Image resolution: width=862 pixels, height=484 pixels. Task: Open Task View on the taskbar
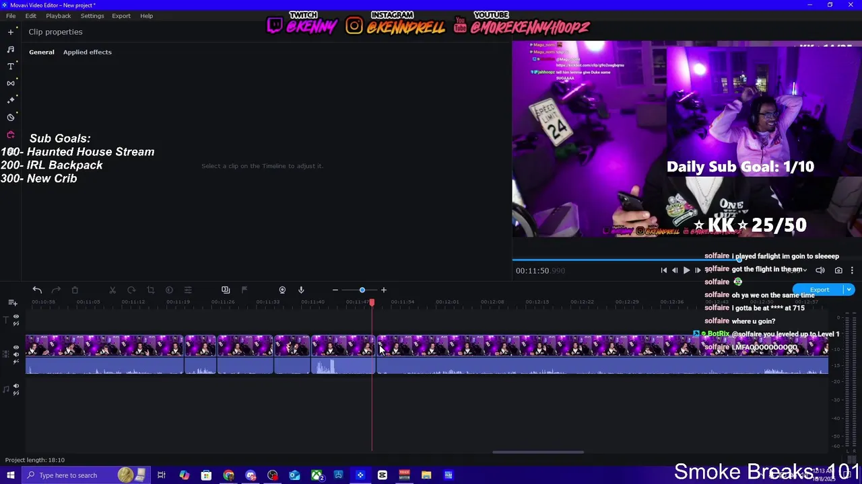tap(162, 475)
